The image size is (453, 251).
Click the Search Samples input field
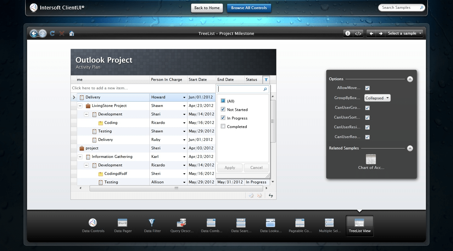click(x=399, y=8)
